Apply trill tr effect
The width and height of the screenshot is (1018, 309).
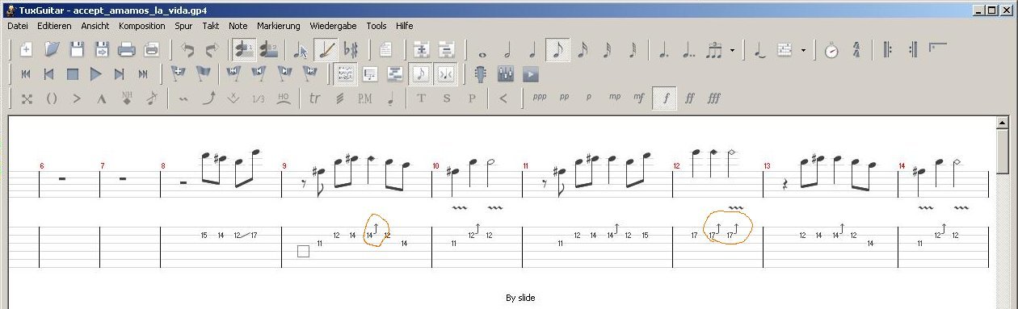315,98
